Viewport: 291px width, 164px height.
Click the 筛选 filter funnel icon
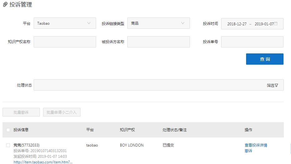(277, 85)
